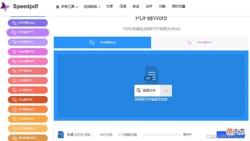The width and height of the screenshot is (250, 141).
Task: Click the icon in the PDF转Word tab
Action: pyautogui.click(x=92, y=42)
